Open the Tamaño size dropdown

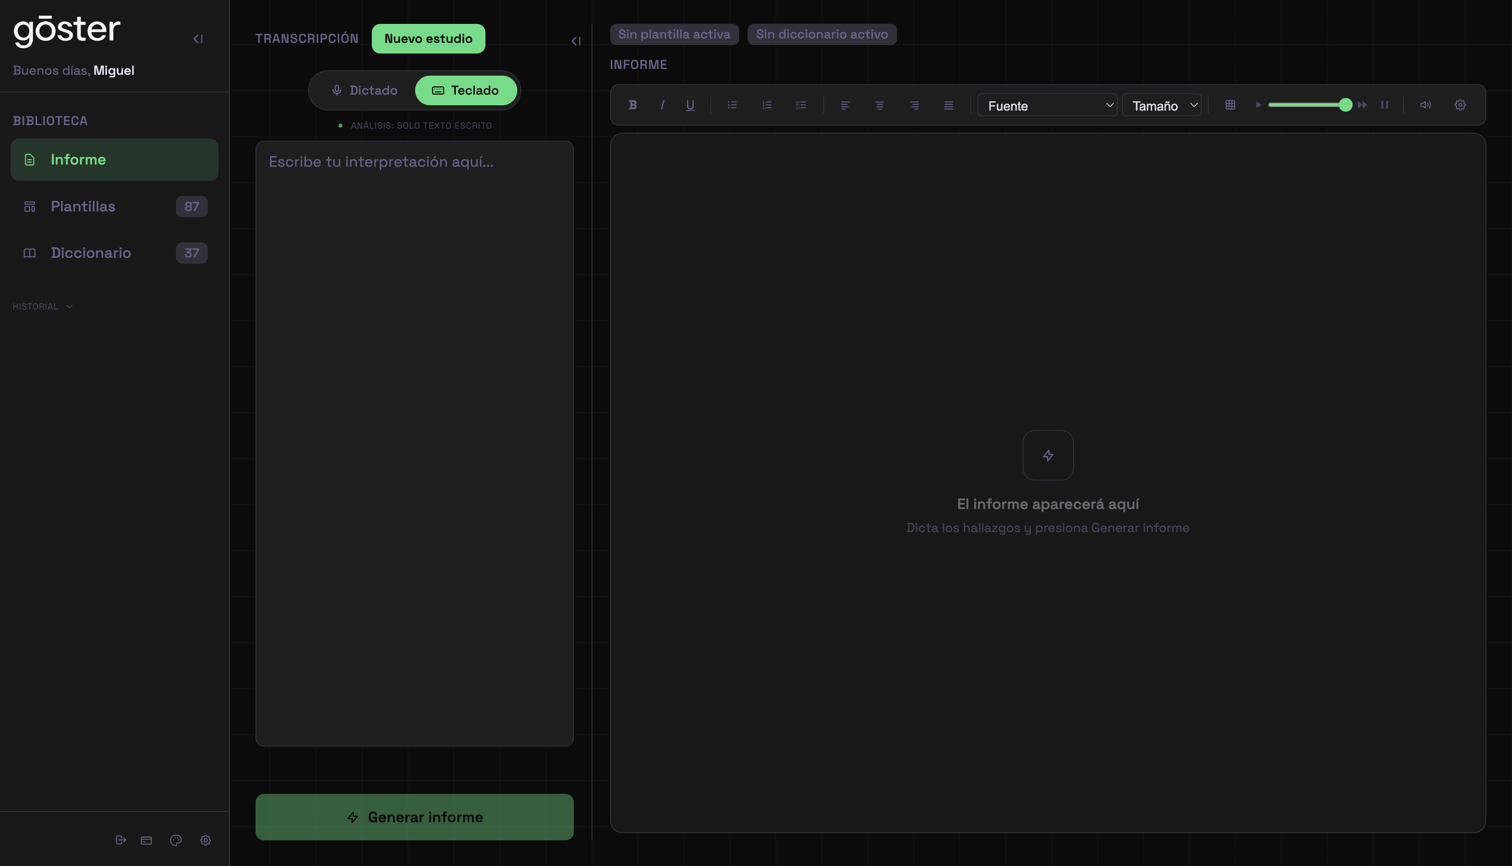(1161, 105)
